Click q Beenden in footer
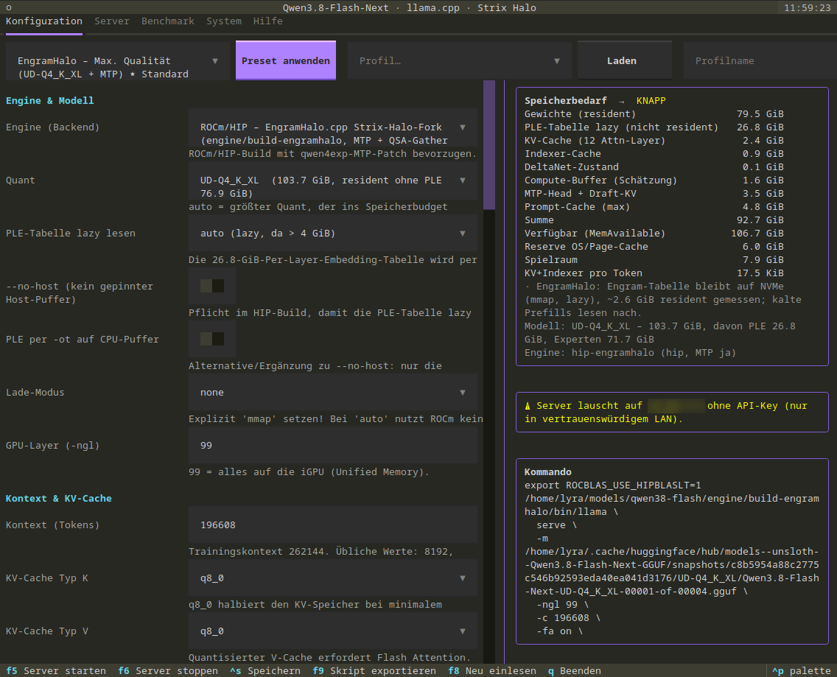The image size is (837, 677). [x=575, y=670]
